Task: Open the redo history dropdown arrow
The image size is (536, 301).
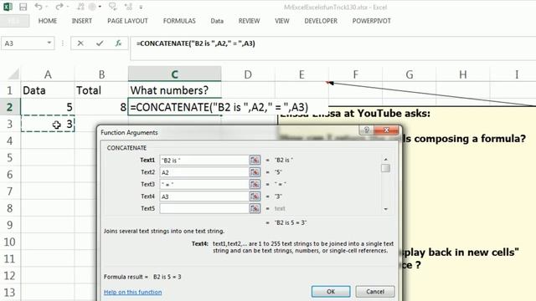Action: [67, 7]
